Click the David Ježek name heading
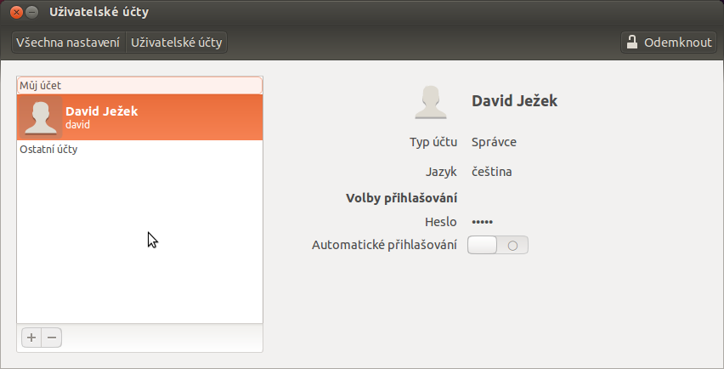Viewport: 724px width, 369px height. [514, 100]
